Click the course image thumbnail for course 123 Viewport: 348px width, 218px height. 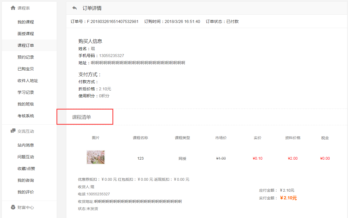point(96,157)
